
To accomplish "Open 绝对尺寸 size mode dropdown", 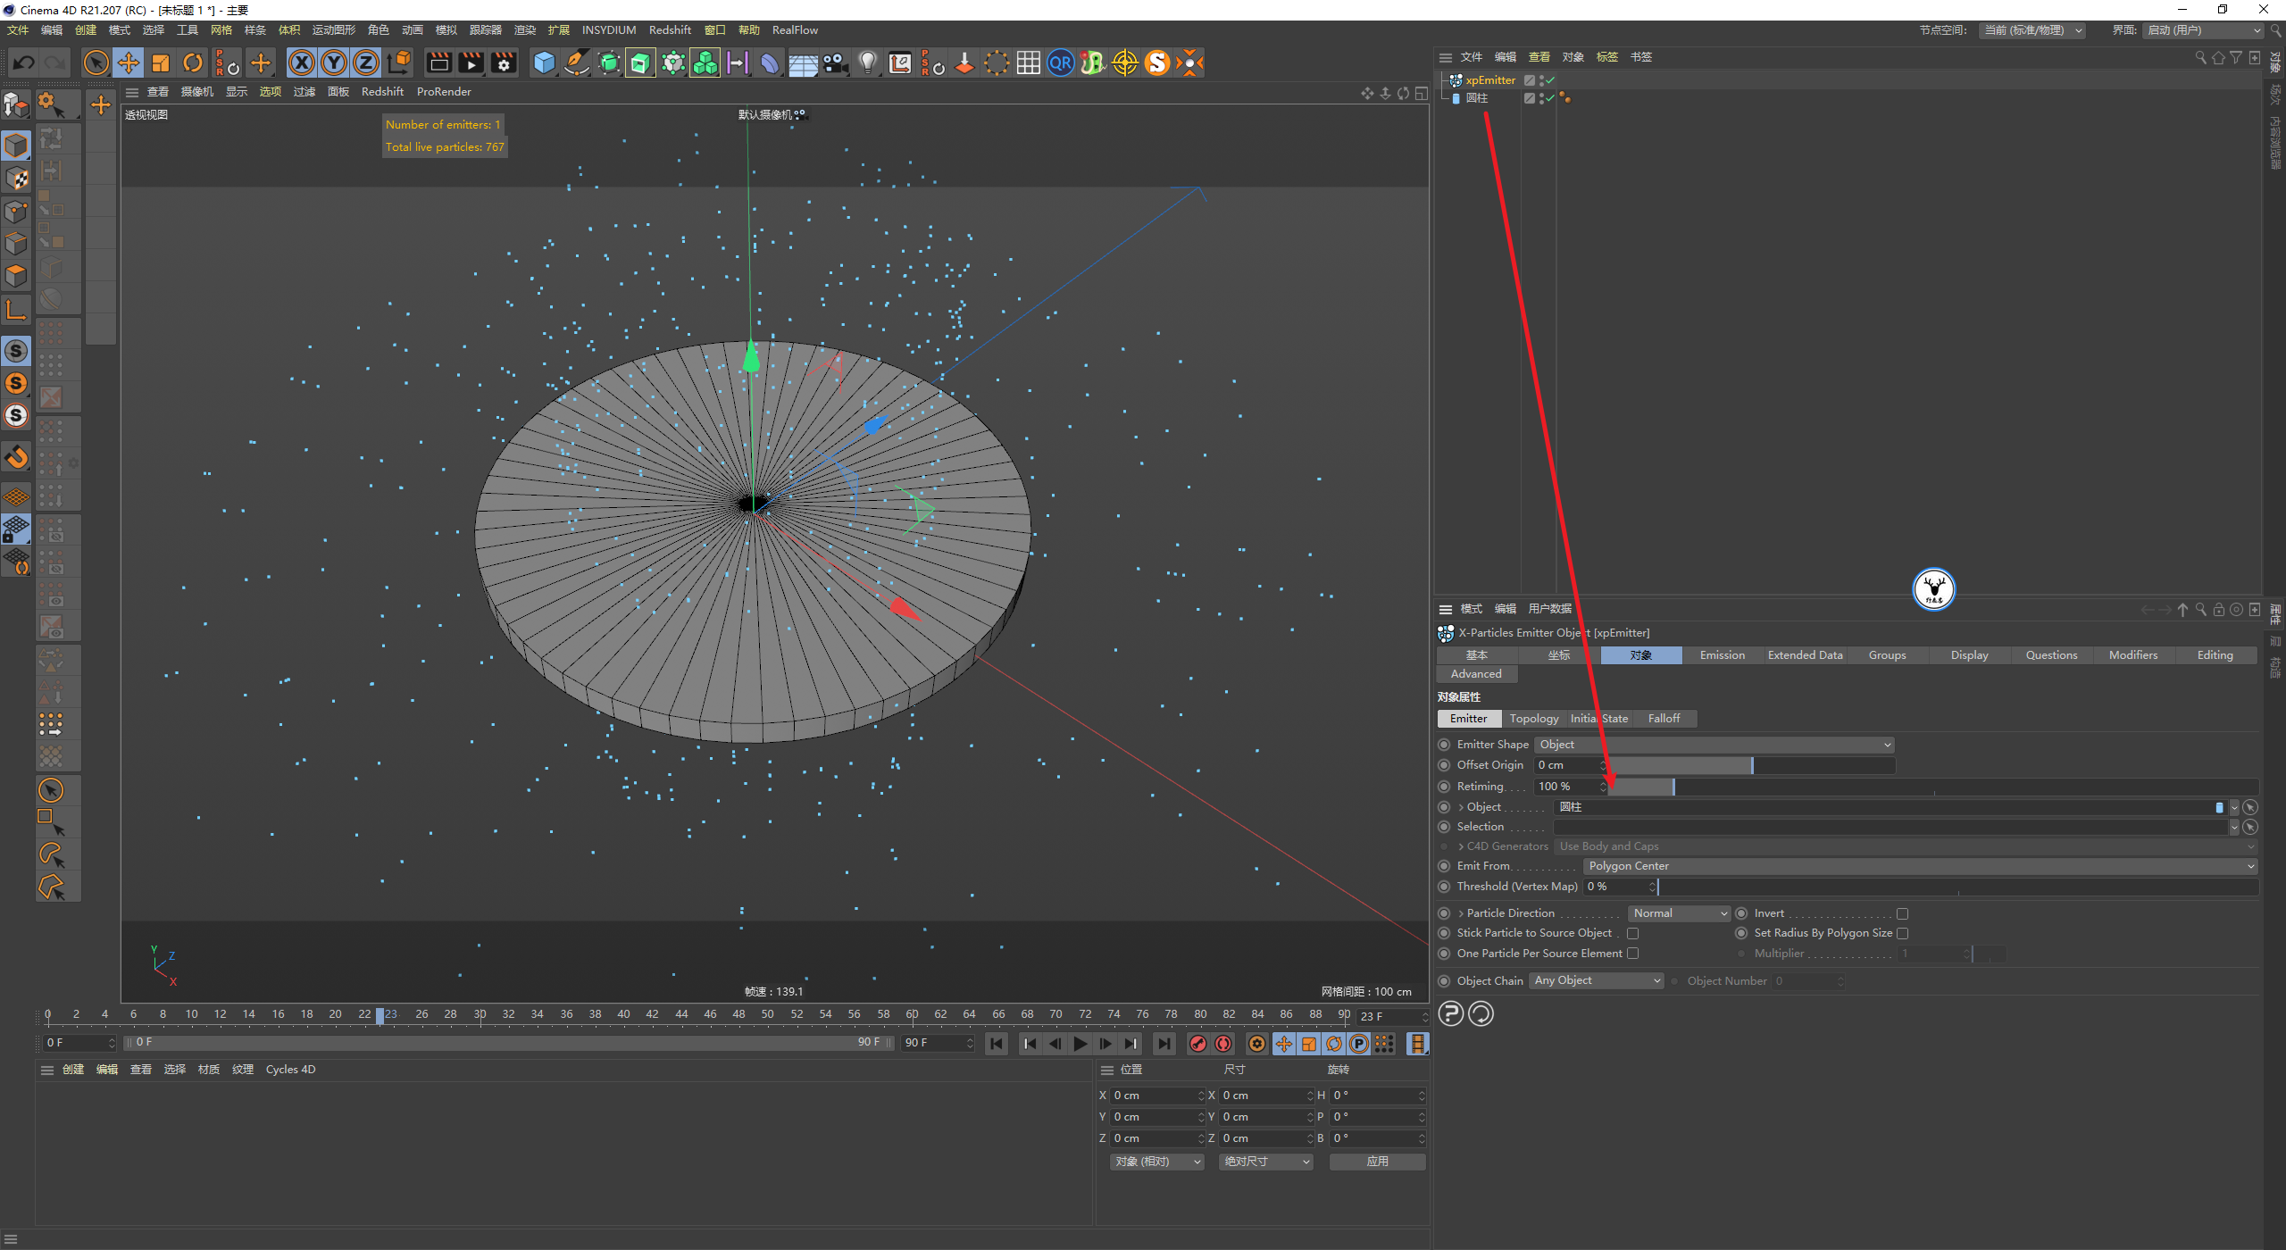I will click(1265, 1161).
